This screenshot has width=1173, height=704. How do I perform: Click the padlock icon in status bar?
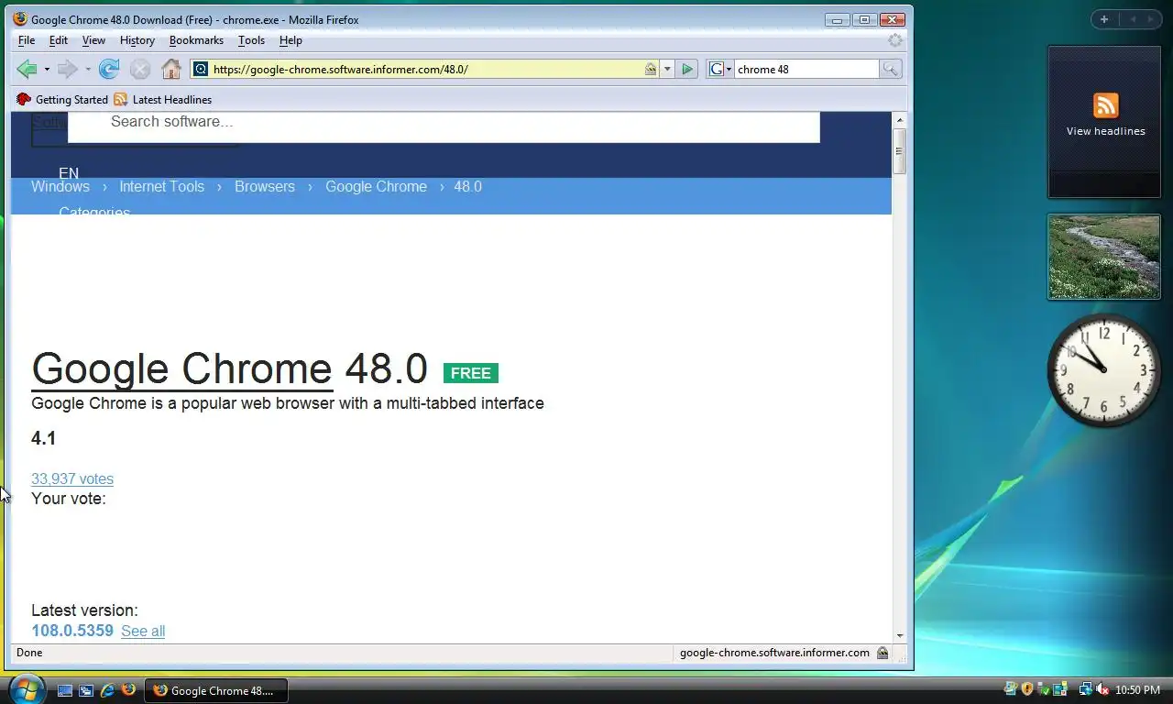coord(882,653)
